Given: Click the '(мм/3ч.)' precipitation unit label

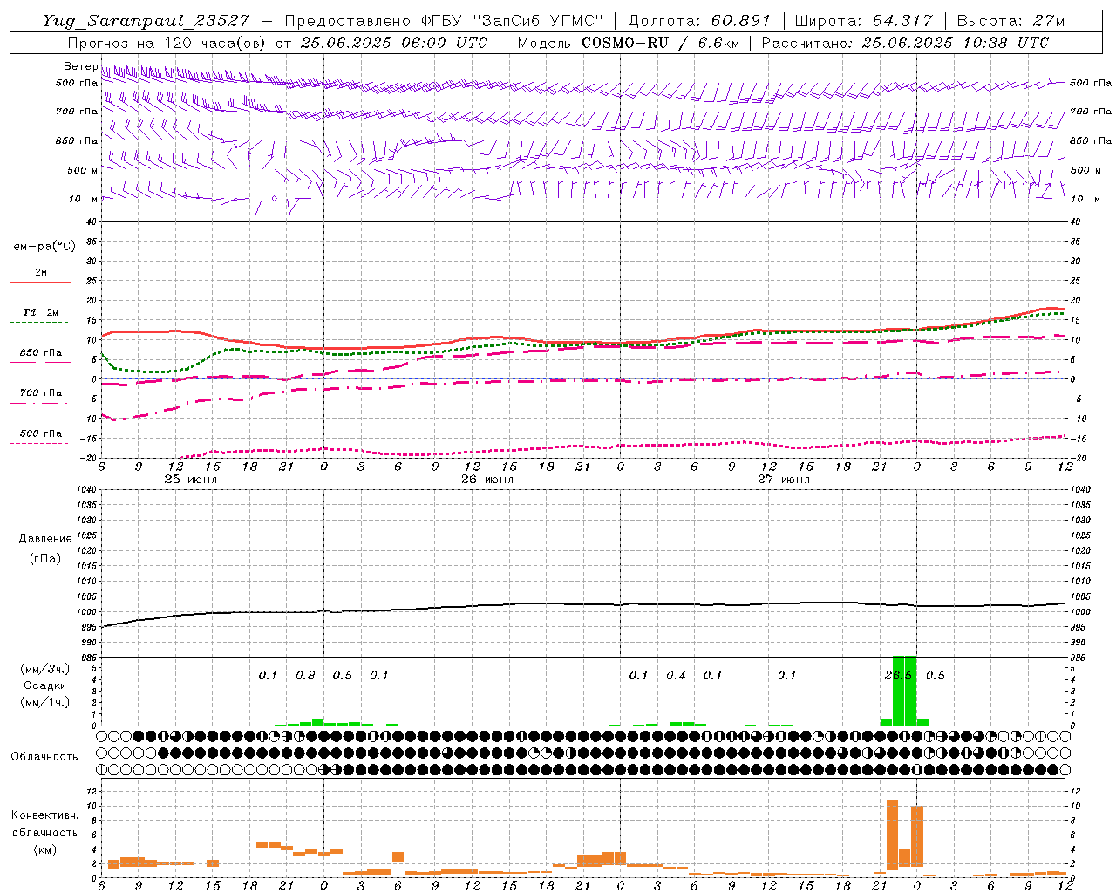Looking at the screenshot, I should [x=45, y=669].
